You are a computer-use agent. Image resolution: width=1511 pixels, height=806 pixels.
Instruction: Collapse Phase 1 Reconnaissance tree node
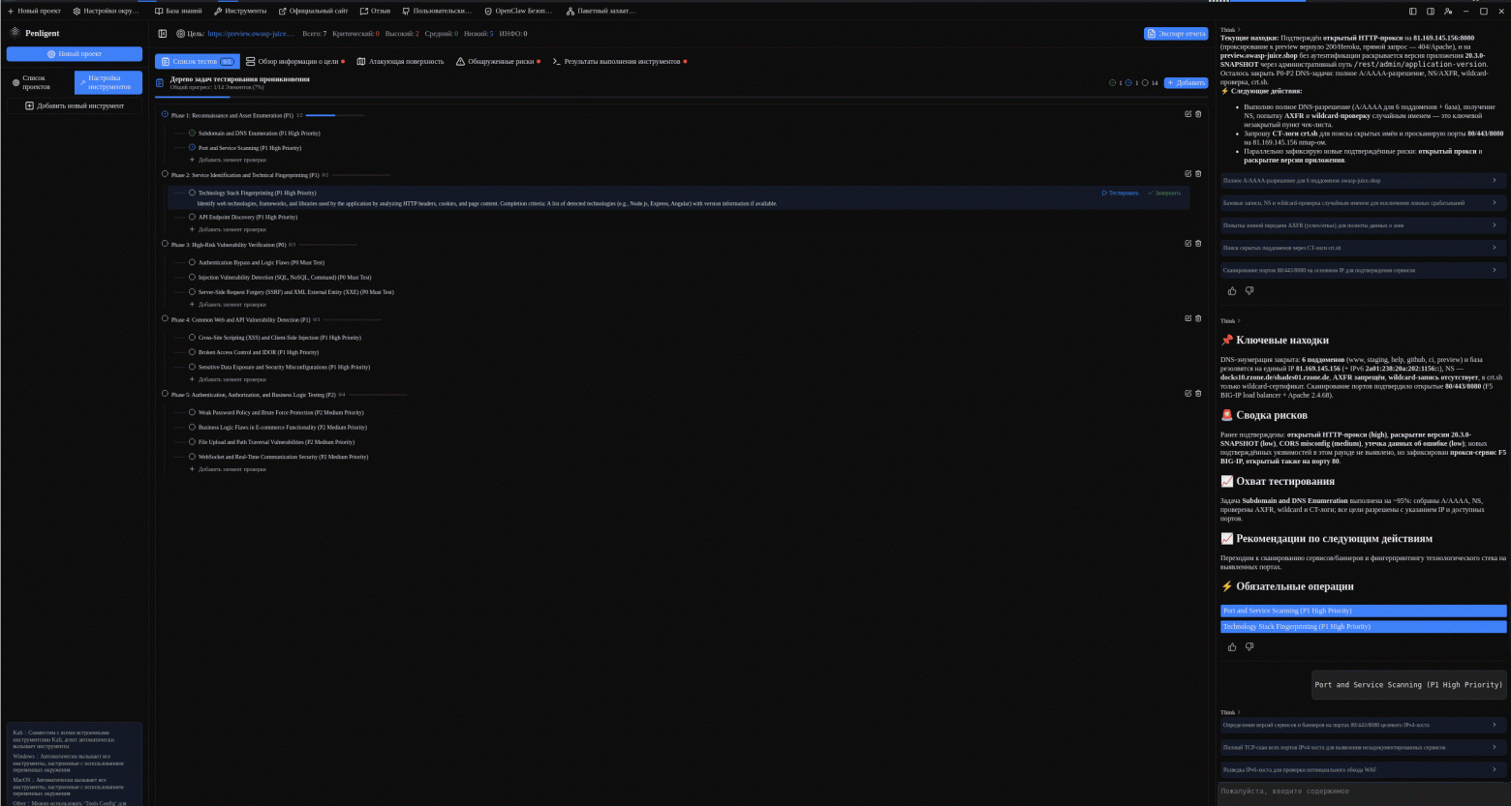[x=165, y=114]
